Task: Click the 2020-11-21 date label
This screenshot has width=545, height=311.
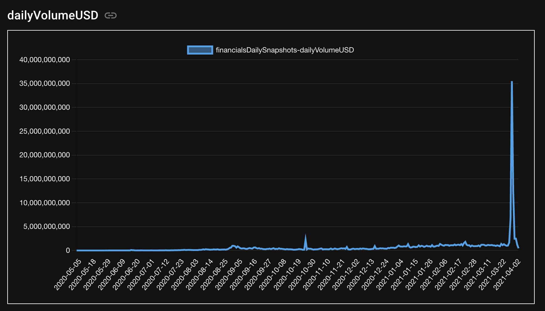Action: click(331, 274)
